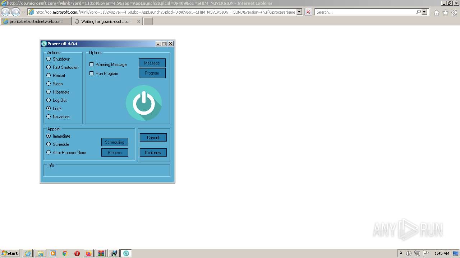Launch Google Chrome from taskbar
Image resolution: width=460 pixels, height=258 pixels.
65,253
